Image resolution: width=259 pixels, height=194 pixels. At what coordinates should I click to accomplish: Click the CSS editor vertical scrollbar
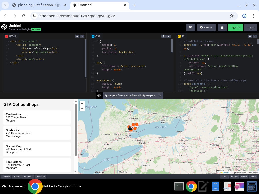coord(172,46)
